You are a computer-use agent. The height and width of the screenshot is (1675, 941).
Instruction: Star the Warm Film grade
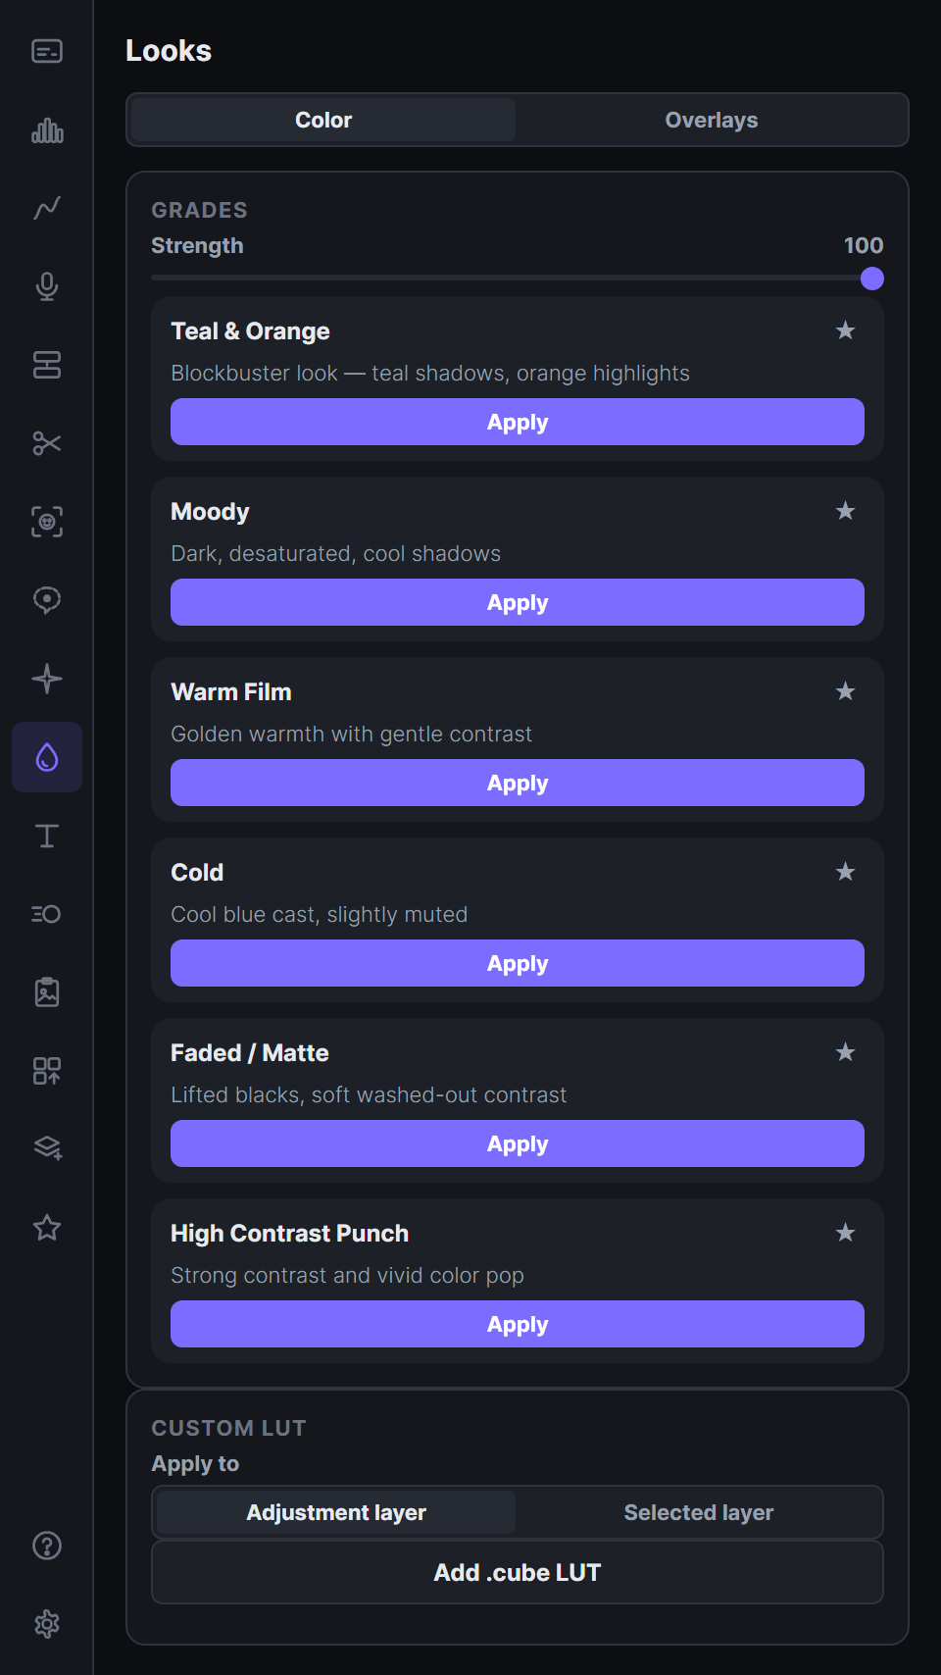pyautogui.click(x=845, y=691)
